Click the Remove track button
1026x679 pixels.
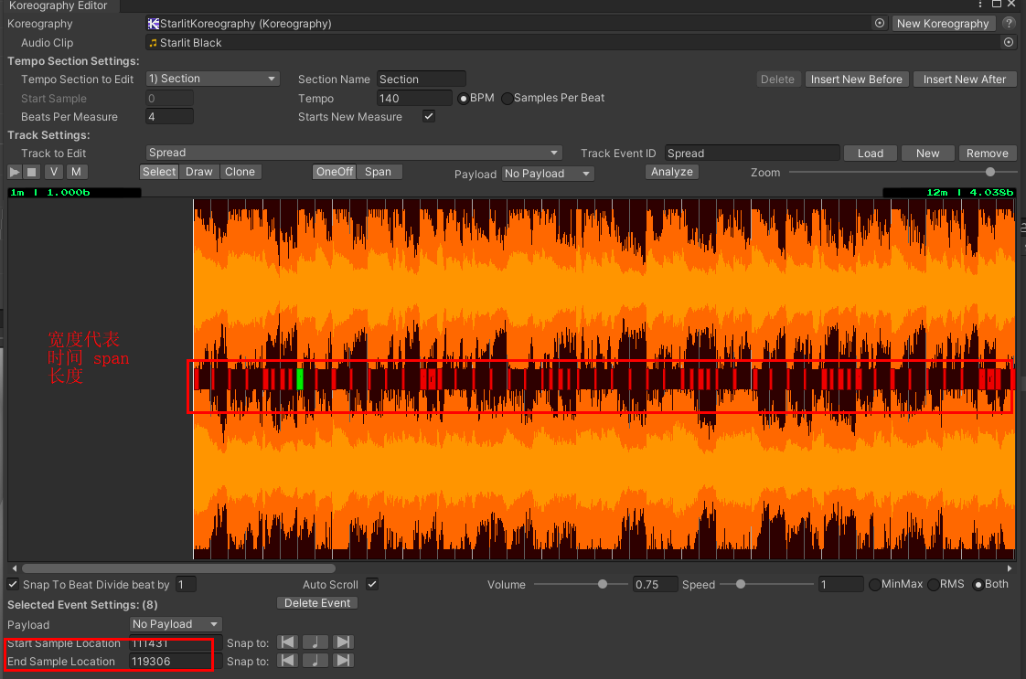(x=988, y=153)
